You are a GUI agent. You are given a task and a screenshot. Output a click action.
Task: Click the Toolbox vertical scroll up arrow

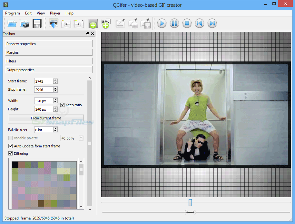pos(90,78)
